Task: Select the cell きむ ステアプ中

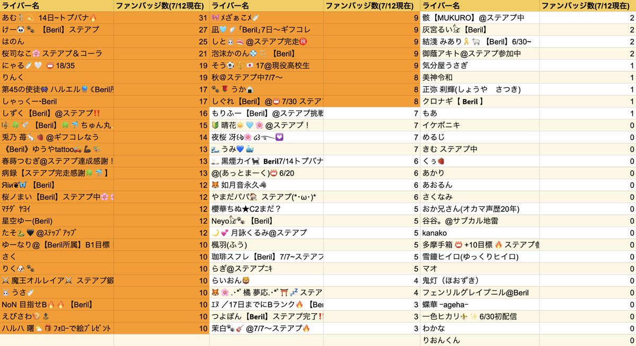Action: 480,149
